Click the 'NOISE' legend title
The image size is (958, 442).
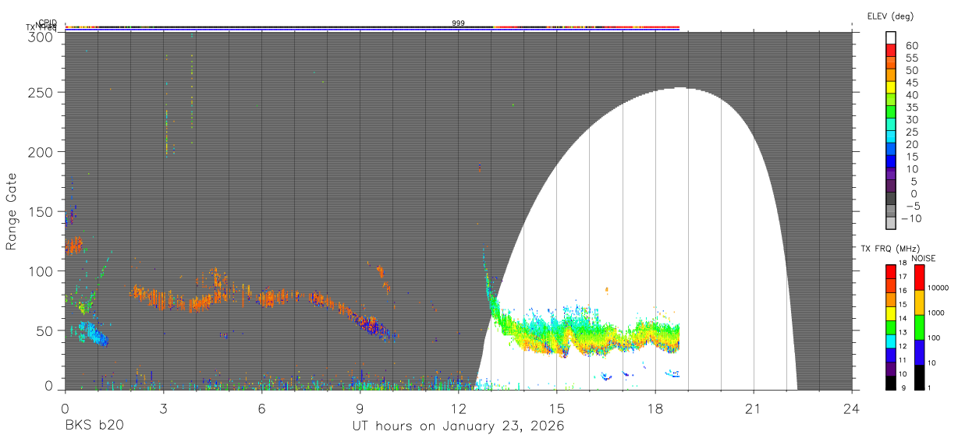[923, 258]
